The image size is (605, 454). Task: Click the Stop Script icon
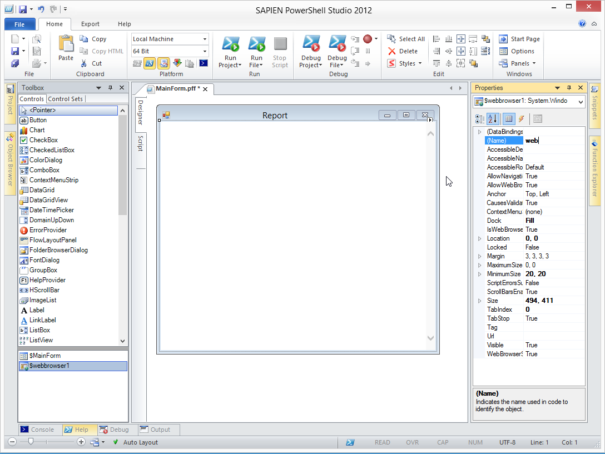click(280, 44)
